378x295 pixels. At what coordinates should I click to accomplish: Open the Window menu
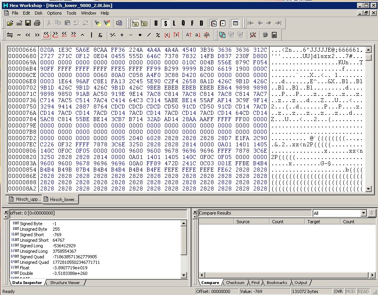88,13
